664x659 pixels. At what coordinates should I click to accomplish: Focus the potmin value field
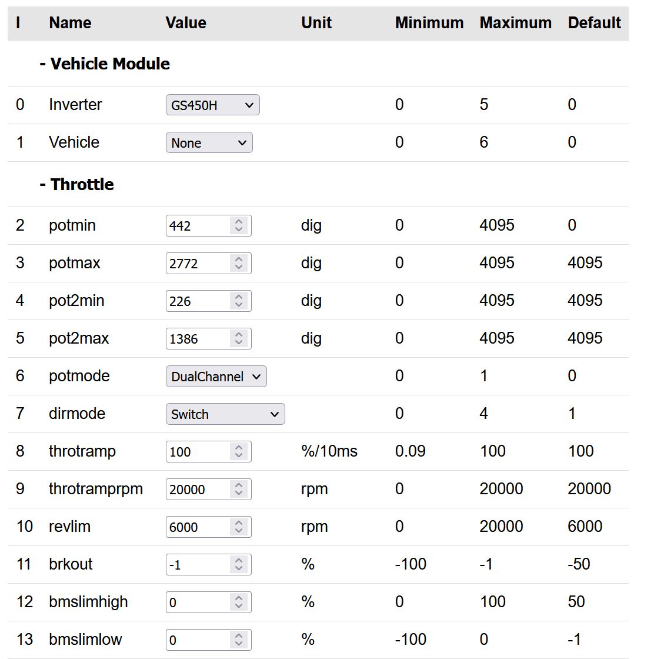point(197,225)
